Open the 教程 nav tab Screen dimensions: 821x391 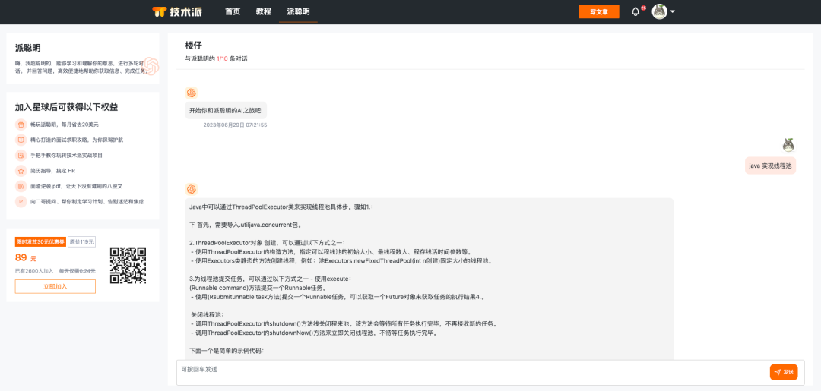(263, 11)
